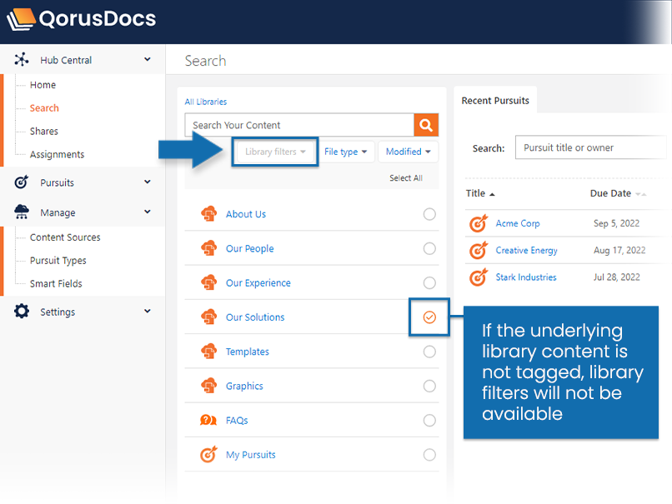This screenshot has width=672, height=504.
Task: Expand the Pursuits section chevron
Action: [x=148, y=182]
